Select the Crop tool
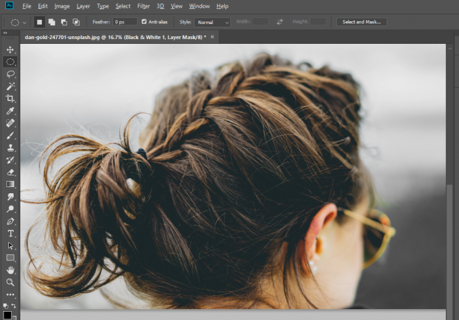Image resolution: width=459 pixels, height=320 pixels. tap(10, 99)
